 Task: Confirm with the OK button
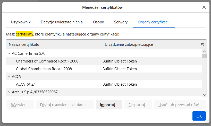(199, 116)
